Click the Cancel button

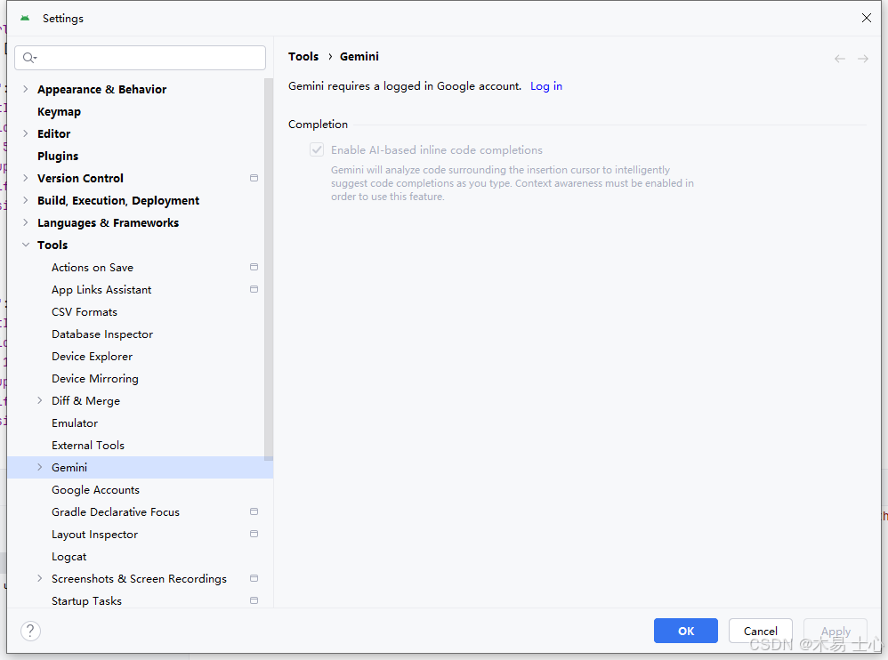[760, 631]
